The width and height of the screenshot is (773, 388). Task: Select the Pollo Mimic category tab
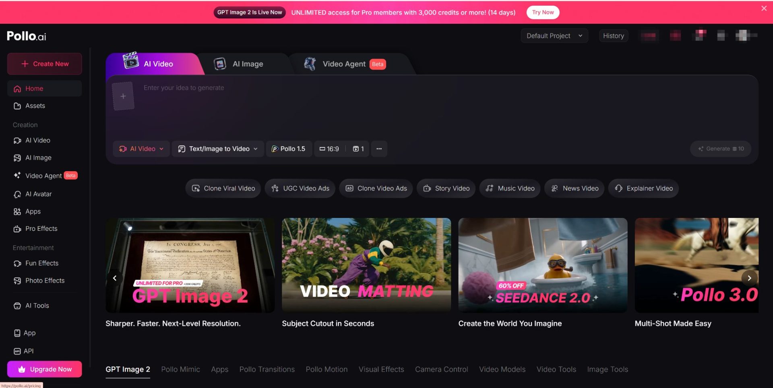tap(180, 369)
